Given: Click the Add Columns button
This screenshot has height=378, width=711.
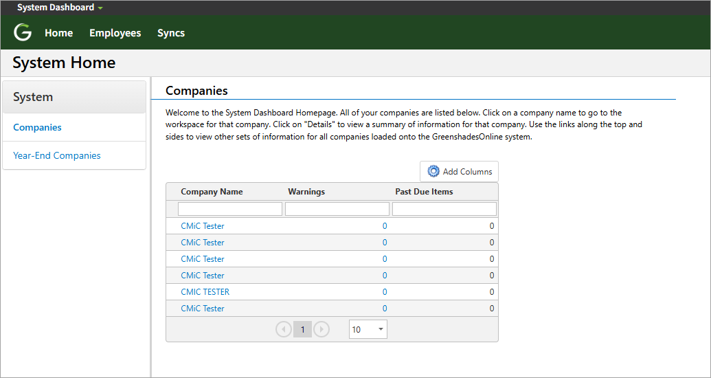Looking at the screenshot, I should 459,172.
